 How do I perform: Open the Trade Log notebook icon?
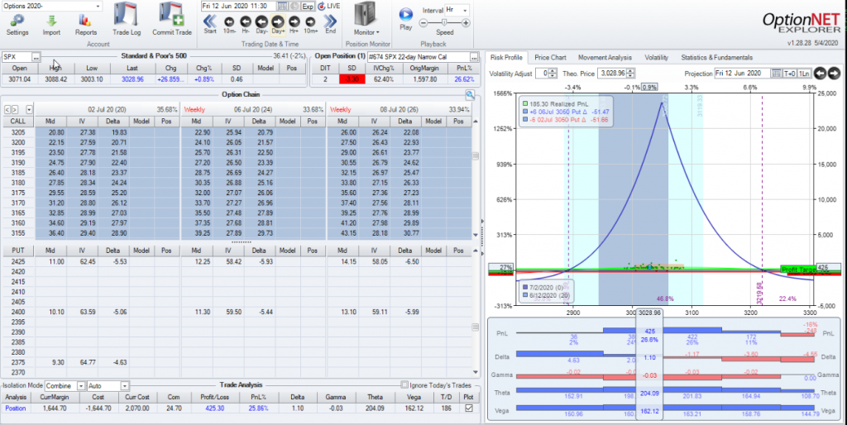pos(127,15)
